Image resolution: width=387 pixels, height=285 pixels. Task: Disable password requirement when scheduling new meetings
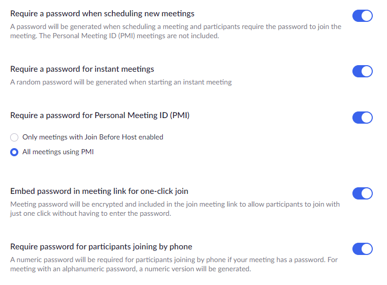click(x=362, y=16)
